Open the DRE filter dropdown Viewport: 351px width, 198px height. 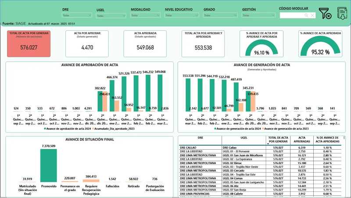click(77, 15)
